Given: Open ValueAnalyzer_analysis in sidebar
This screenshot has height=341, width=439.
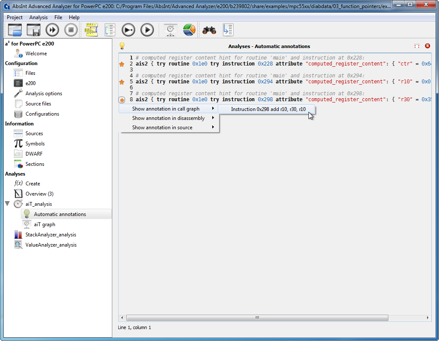Looking at the screenshot, I should click(x=51, y=245).
